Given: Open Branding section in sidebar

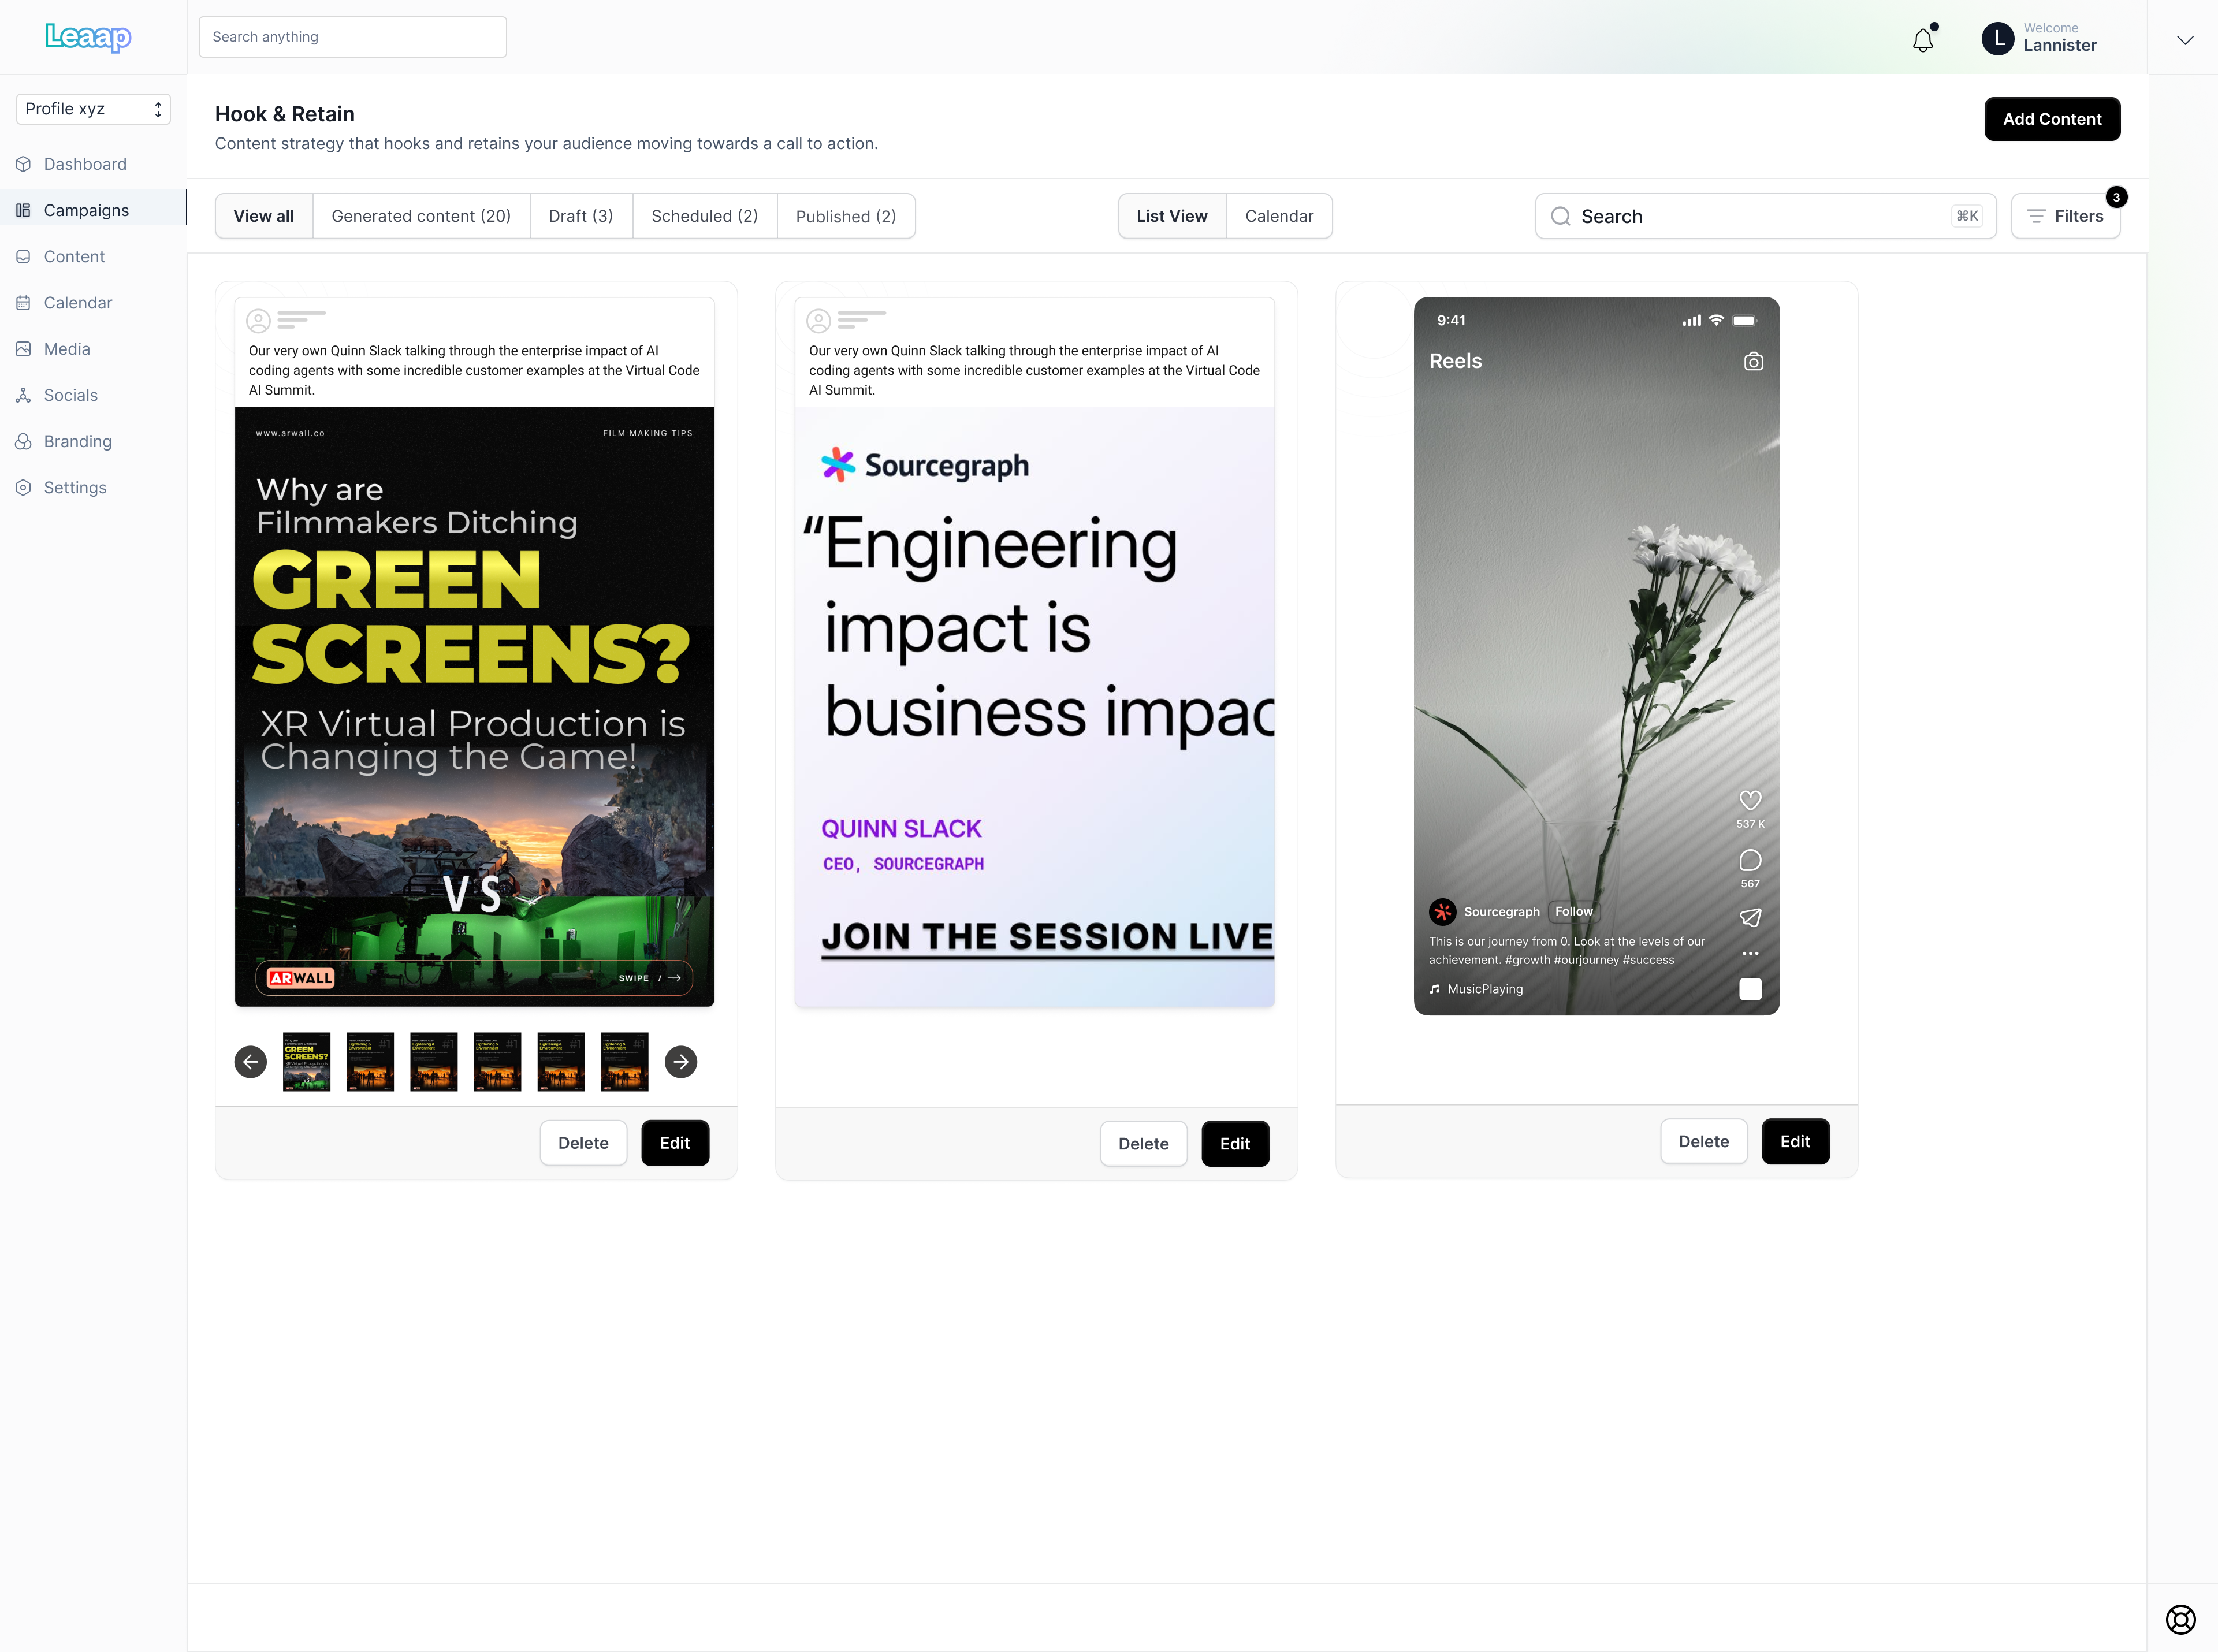Looking at the screenshot, I should coord(78,441).
